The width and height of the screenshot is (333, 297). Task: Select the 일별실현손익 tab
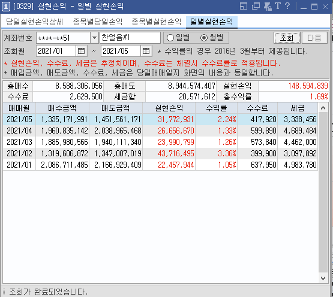(212, 22)
